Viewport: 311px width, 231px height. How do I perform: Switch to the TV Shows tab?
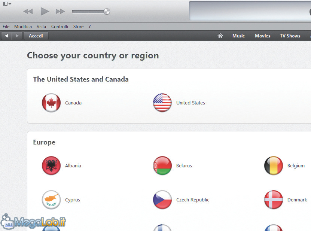pos(290,36)
